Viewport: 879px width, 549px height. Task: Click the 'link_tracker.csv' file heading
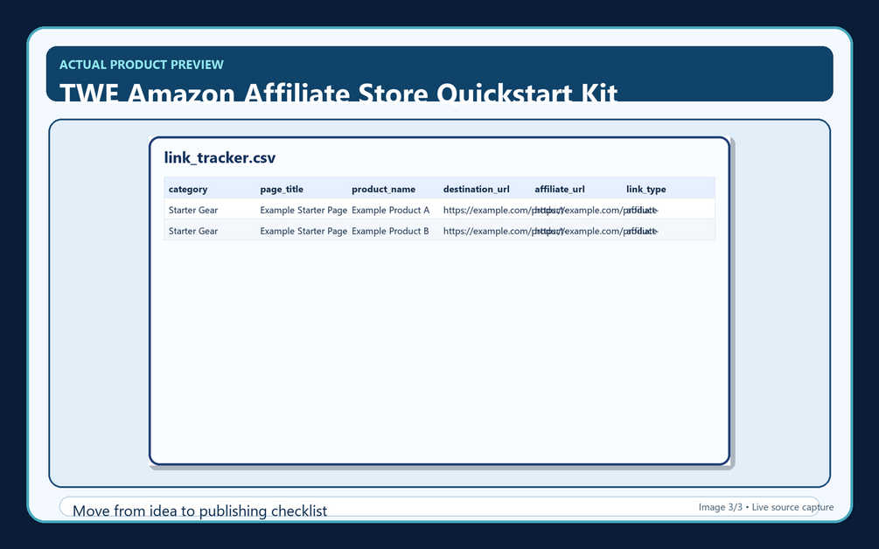[220, 157]
